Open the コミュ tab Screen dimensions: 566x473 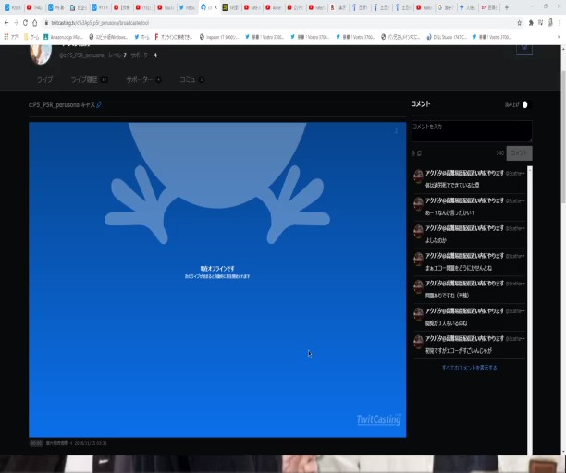(x=191, y=79)
